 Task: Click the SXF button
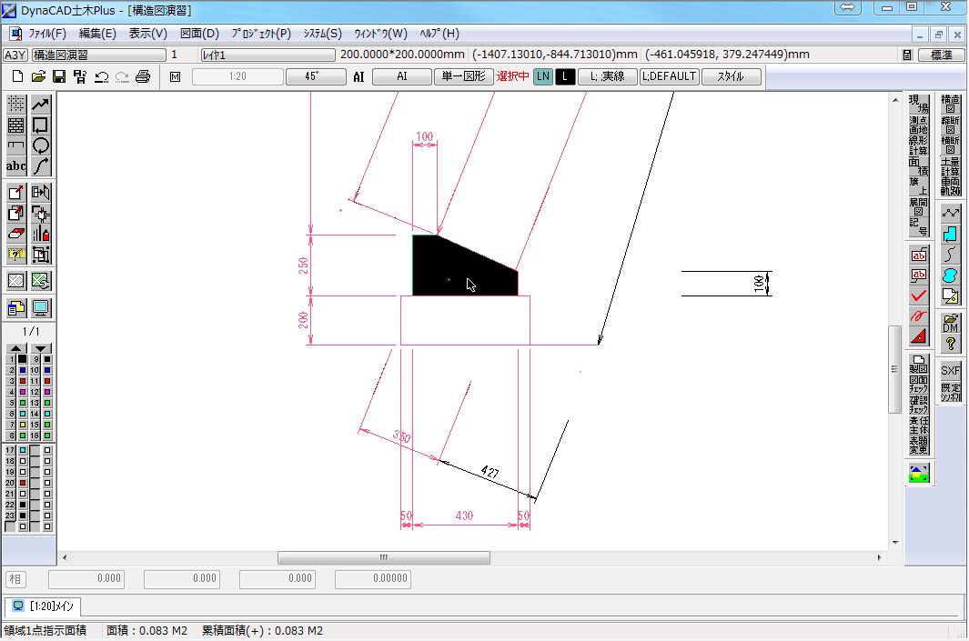tap(951, 371)
